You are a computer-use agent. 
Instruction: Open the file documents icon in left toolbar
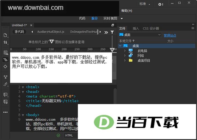(x=5, y=35)
